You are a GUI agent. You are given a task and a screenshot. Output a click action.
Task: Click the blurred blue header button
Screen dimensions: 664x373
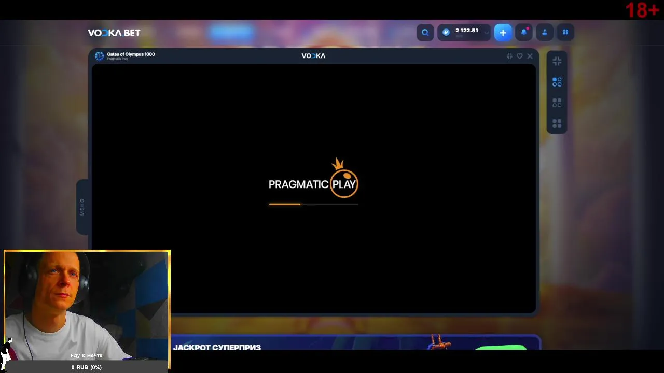[231, 33]
